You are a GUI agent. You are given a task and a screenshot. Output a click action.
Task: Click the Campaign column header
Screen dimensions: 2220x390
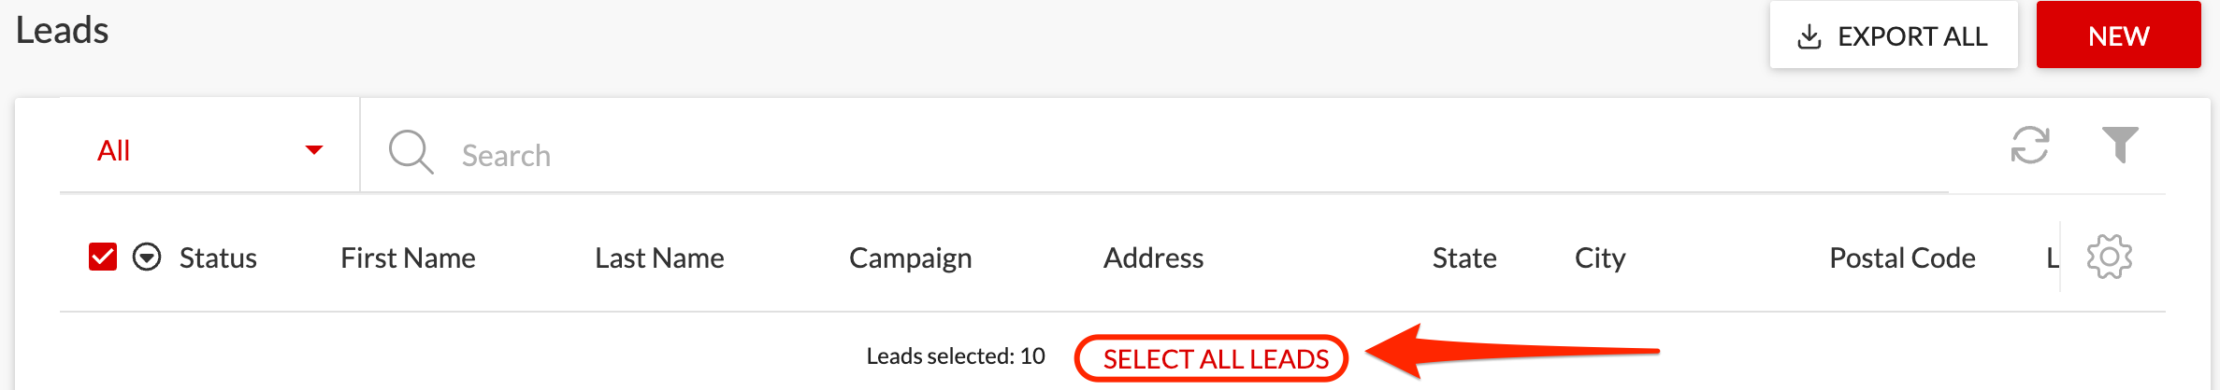click(910, 258)
